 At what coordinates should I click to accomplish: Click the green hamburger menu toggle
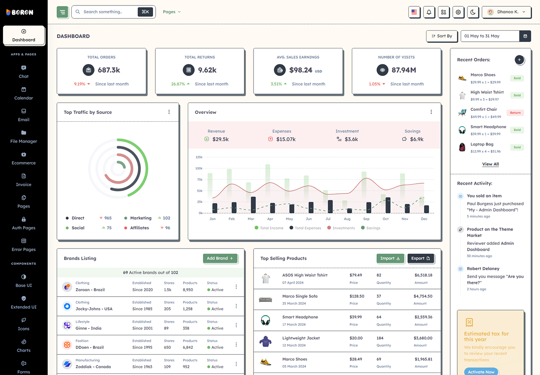[62, 12]
